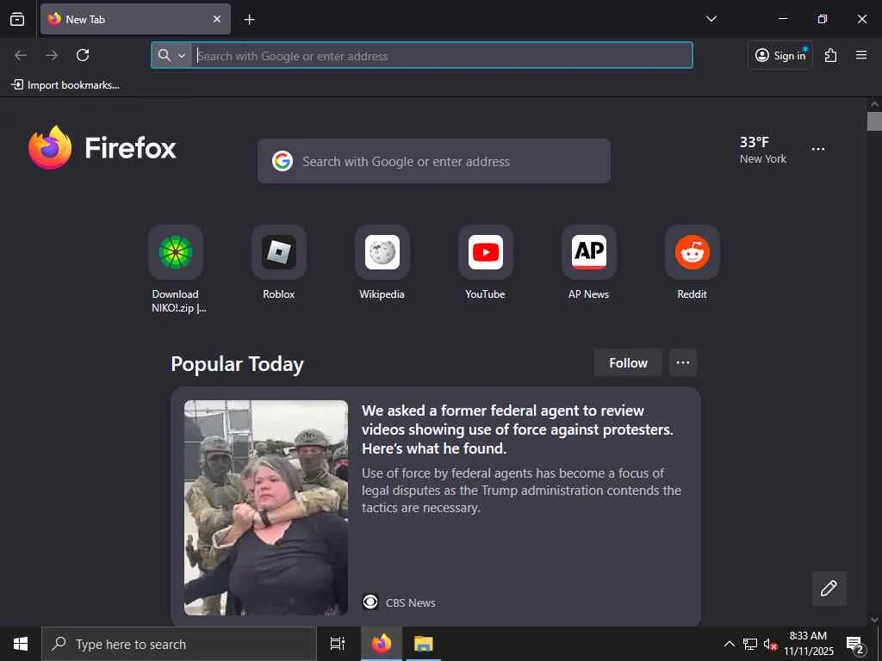Go back using the back arrow
882x661 pixels.
(x=21, y=55)
